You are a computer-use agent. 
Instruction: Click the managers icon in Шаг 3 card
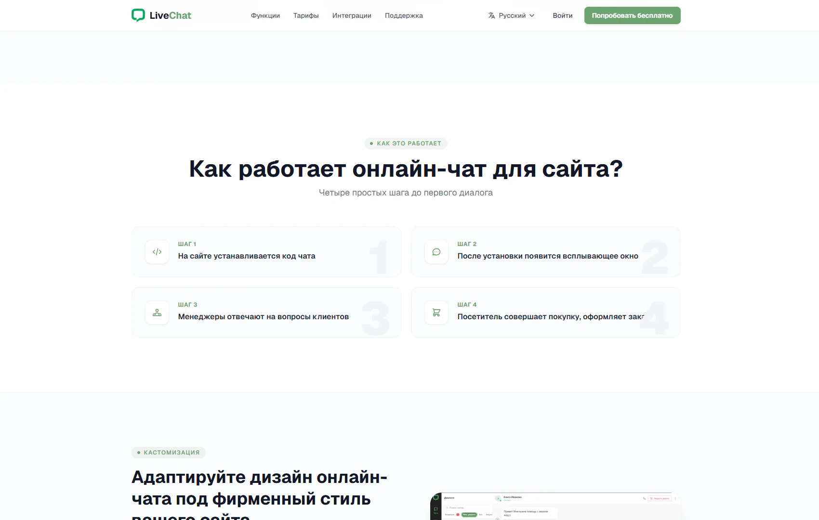pyautogui.click(x=157, y=312)
